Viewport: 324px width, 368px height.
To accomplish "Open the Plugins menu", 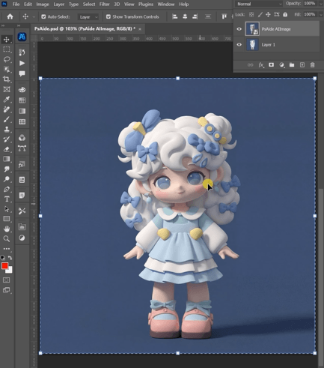I will click(x=146, y=4).
